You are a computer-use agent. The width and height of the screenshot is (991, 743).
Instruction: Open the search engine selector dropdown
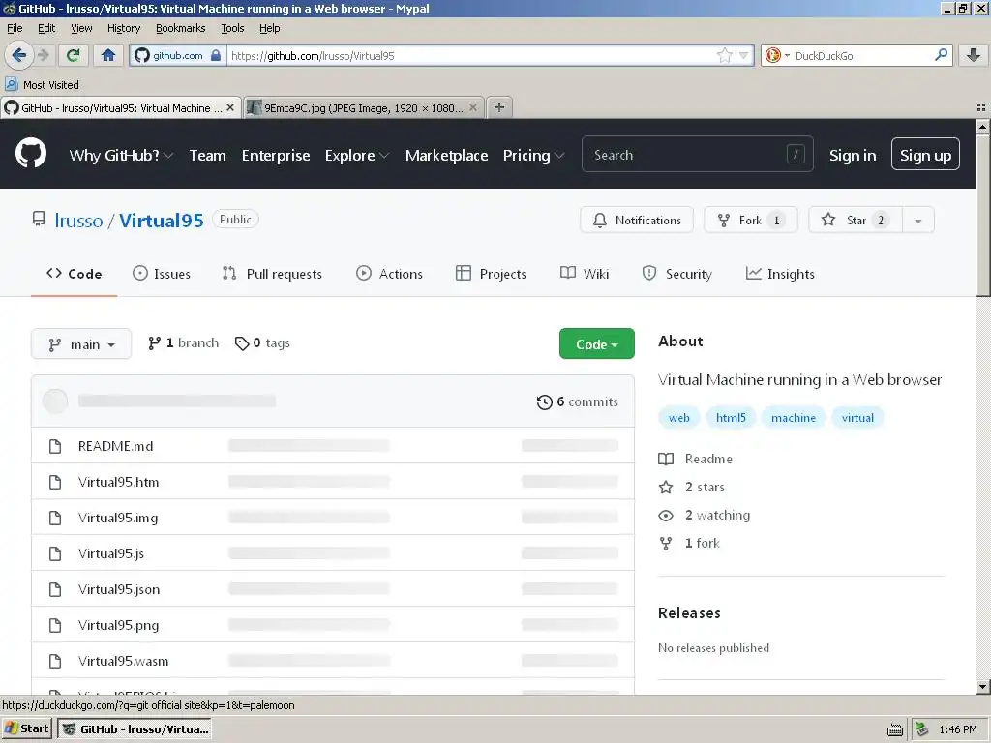coord(777,55)
